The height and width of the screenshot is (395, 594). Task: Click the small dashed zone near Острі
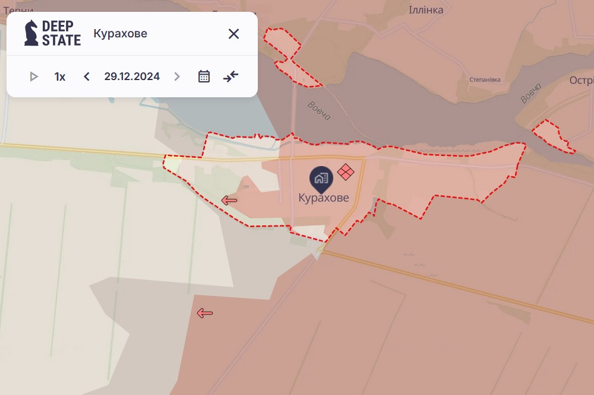tap(552, 136)
